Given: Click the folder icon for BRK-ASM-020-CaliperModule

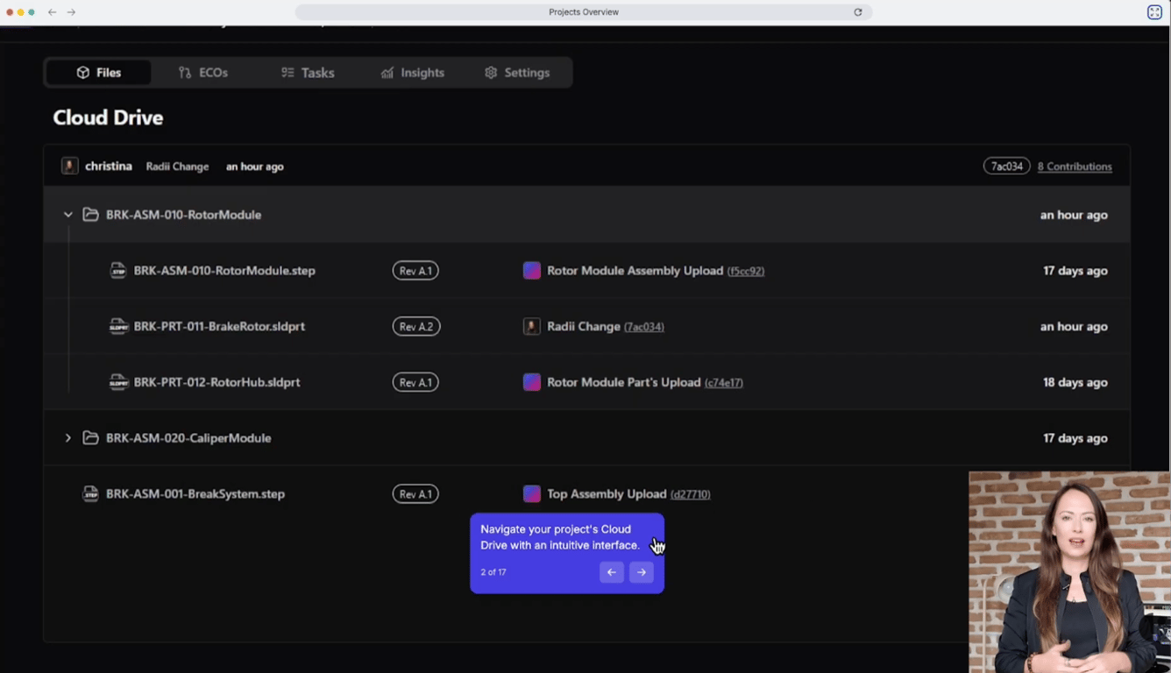Looking at the screenshot, I should 90,438.
